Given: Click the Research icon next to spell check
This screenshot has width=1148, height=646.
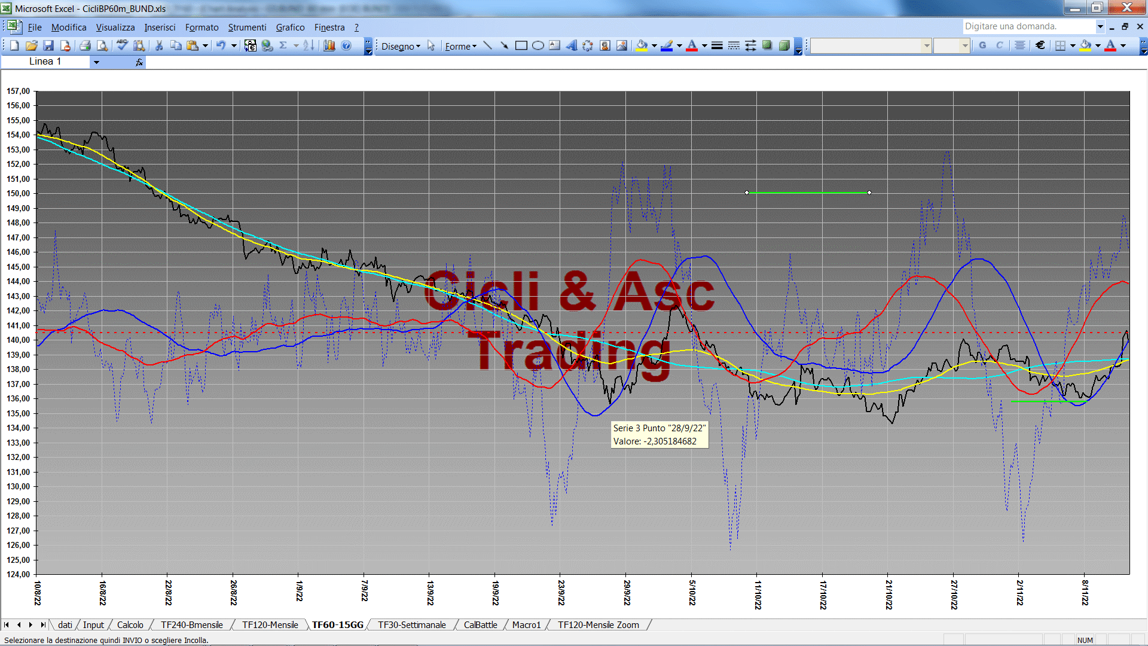Looking at the screenshot, I should (139, 46).
